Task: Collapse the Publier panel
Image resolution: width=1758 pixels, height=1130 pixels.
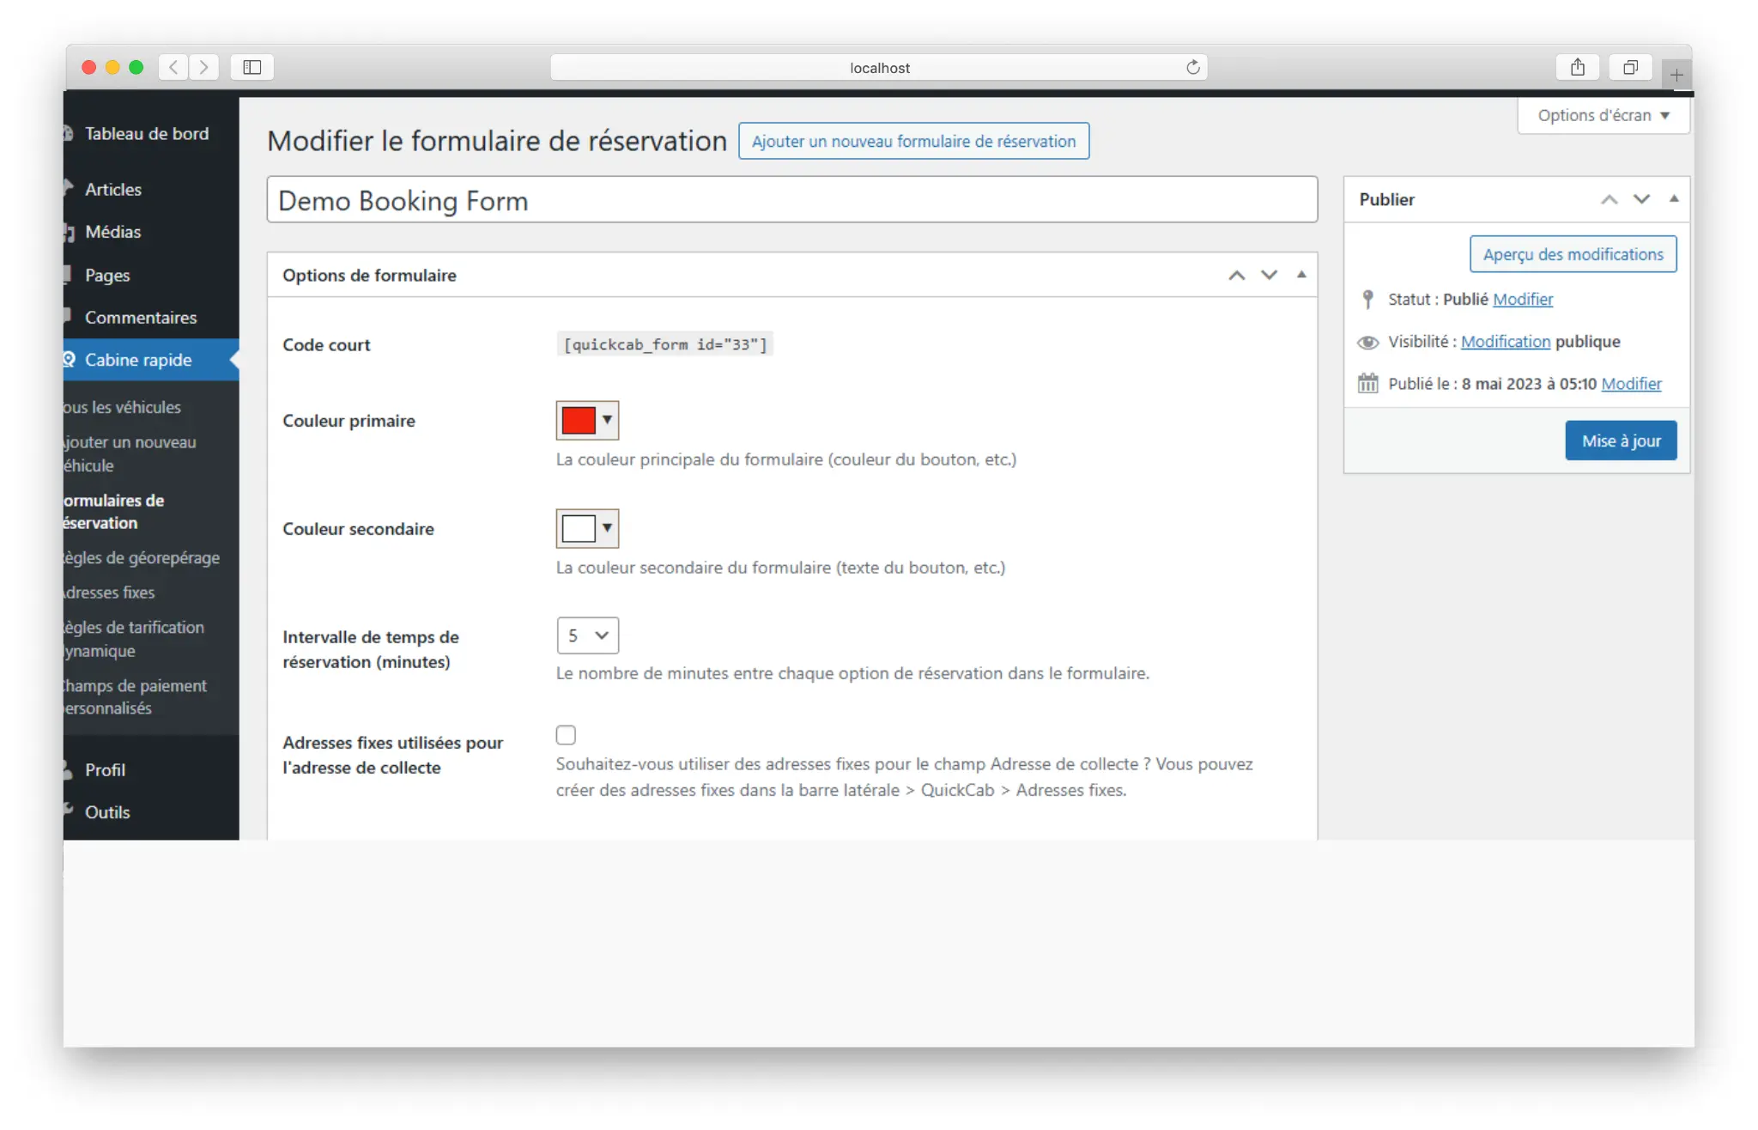Action: (x=1674, y=199)
